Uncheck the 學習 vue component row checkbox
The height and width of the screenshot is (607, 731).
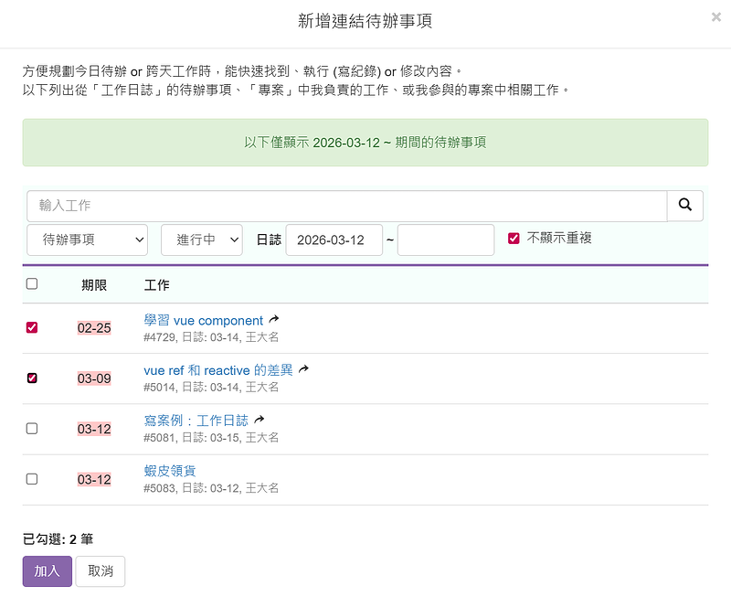[x=32, y=327]
